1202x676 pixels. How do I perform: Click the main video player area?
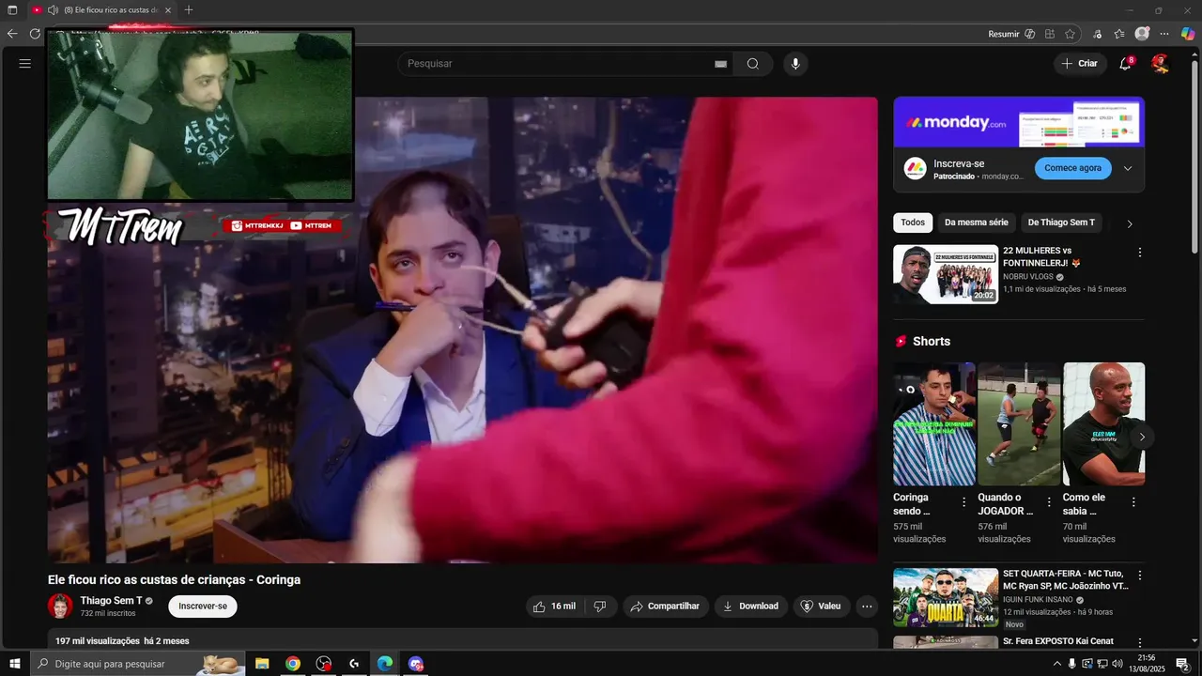(x=463, y=330)
